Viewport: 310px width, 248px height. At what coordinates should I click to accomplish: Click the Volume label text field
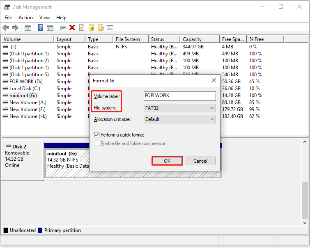(x=180, y=96)
